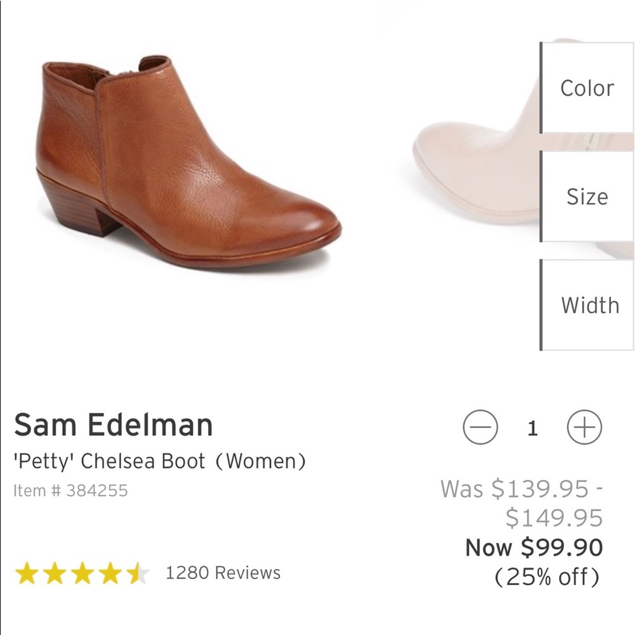Open the Color selection panel
Viewport: 635px width, 635px height.
tap(587, 88)
